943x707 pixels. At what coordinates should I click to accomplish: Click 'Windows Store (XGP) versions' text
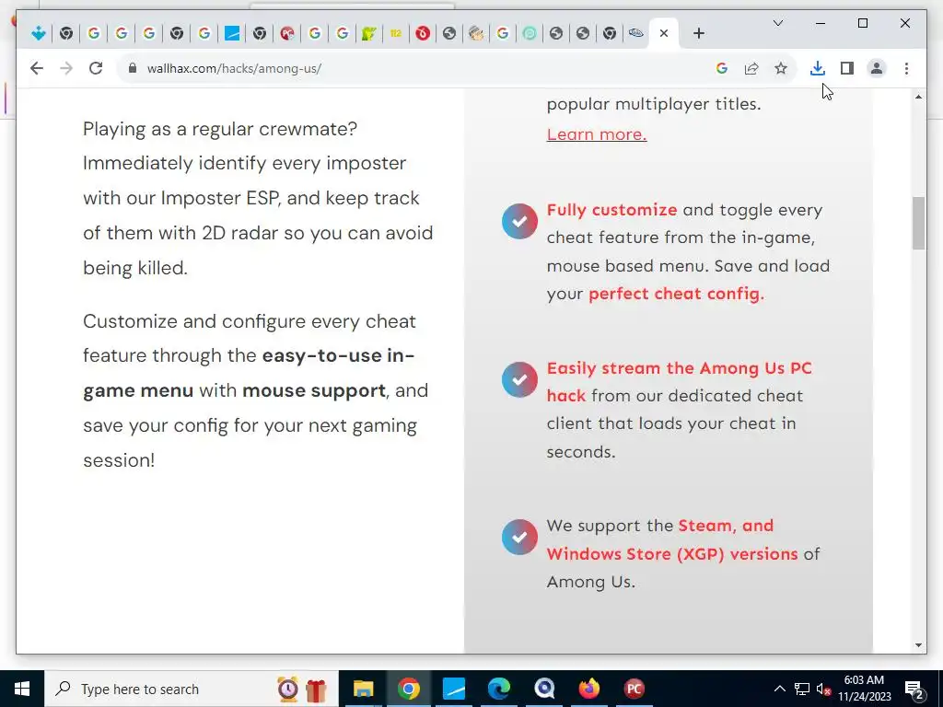point(671,553)
